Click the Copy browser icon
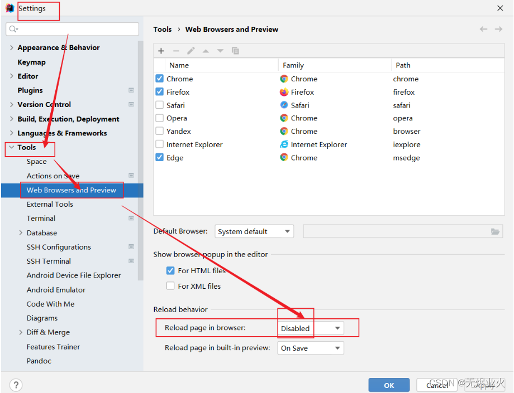Screen dimensions: 514x393 pos(235,51)
